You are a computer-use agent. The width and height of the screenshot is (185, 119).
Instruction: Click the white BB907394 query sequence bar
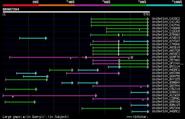[76, 12]
